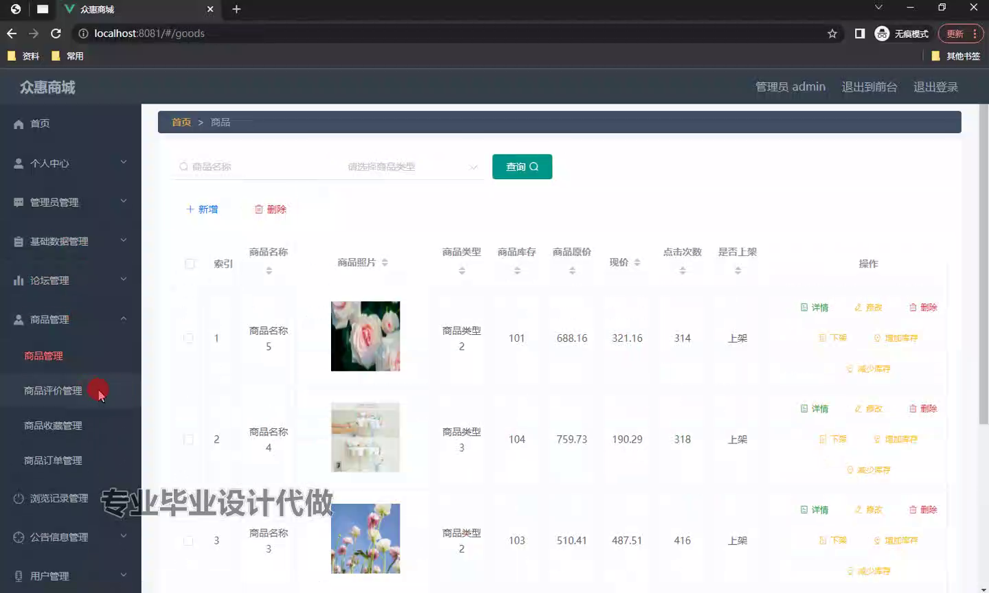
Task: Click 增加库存 for 商品名称 5
Action: (x=896, y=338)
